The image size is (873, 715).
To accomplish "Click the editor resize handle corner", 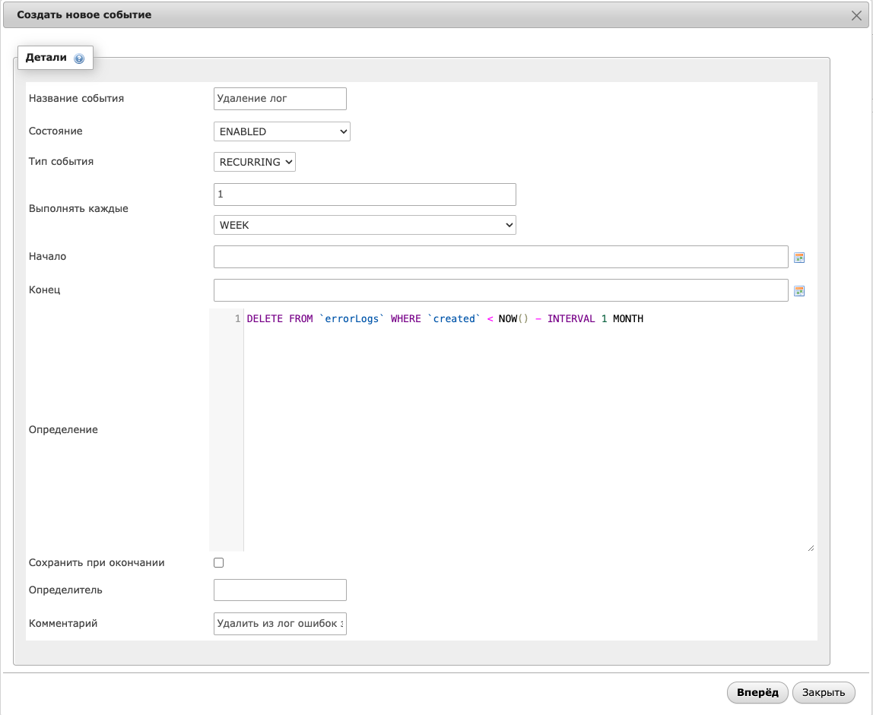I will click(811, 547).
